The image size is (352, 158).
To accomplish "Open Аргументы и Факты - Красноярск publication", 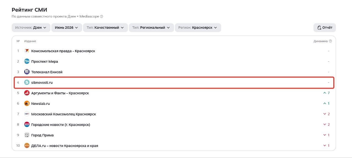I will coord(60,93).
